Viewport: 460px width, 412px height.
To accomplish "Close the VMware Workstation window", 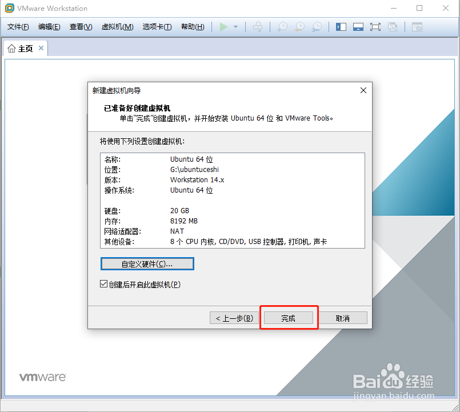I will point(446,8).
